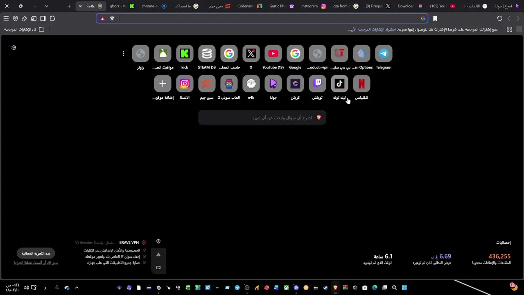Open new tab page customize gear
Screen dimensions: 524x295
coord(14,48)
